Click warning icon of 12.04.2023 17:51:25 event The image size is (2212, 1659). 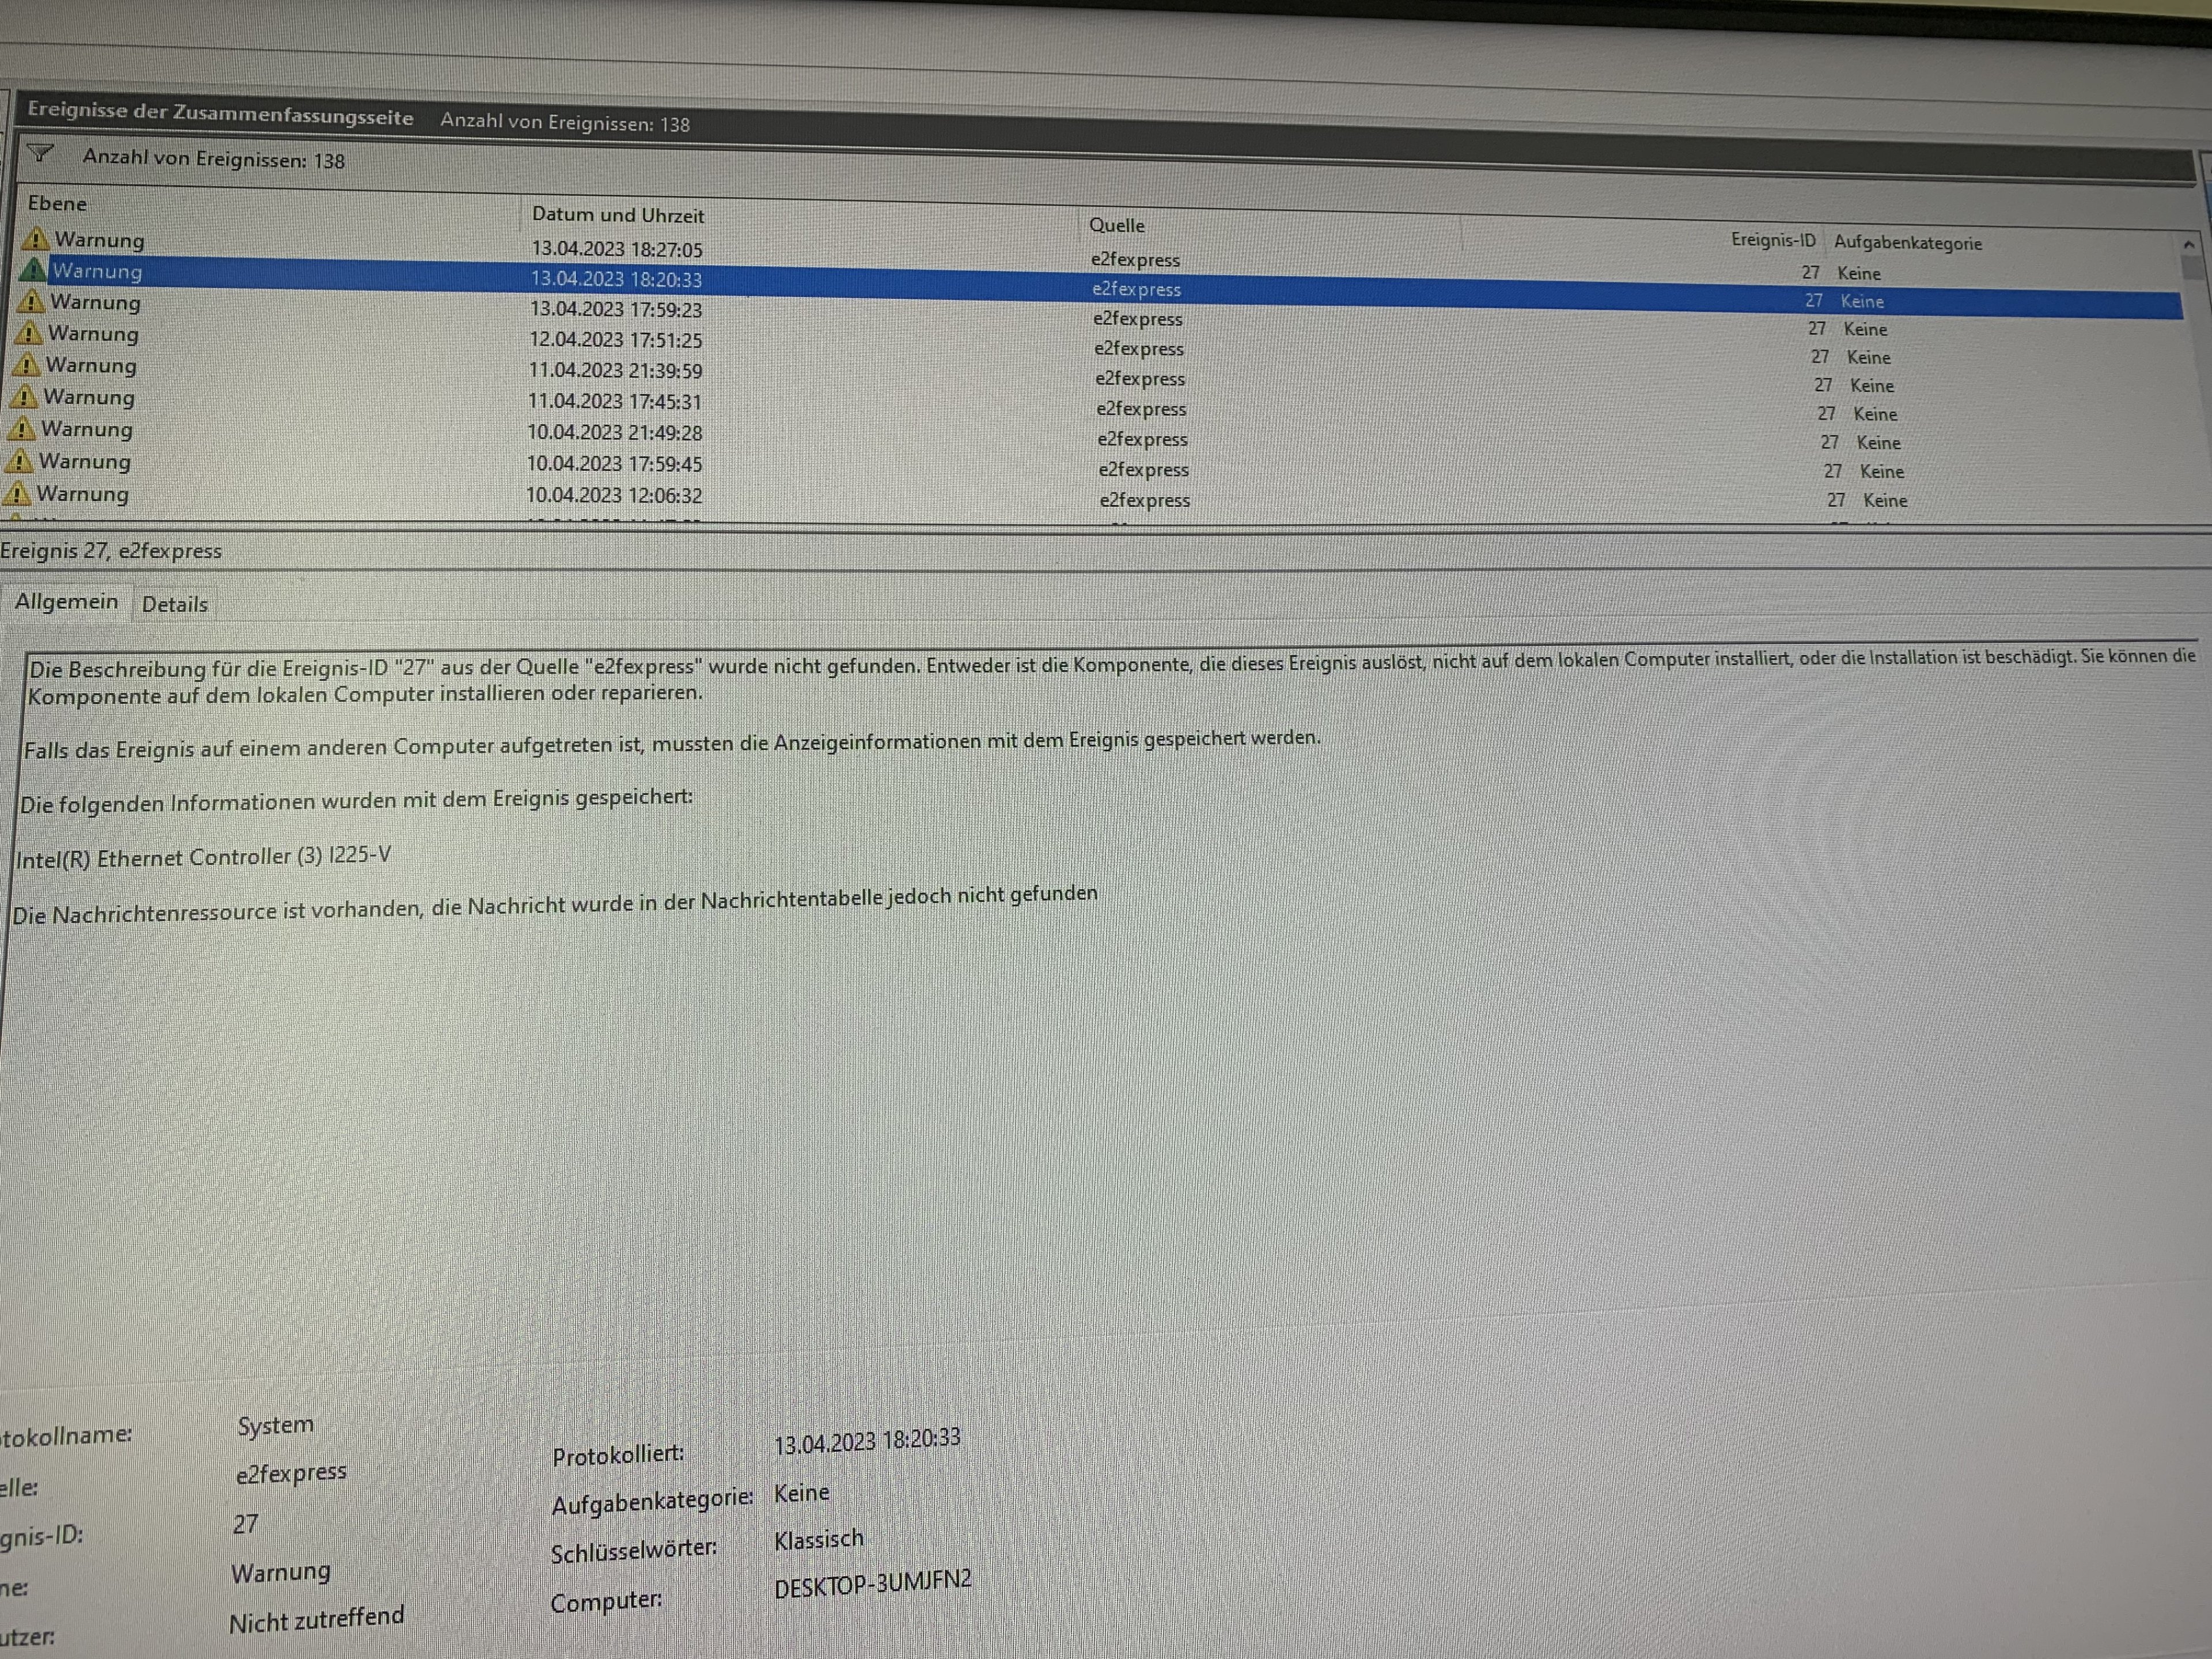(29, 333)
